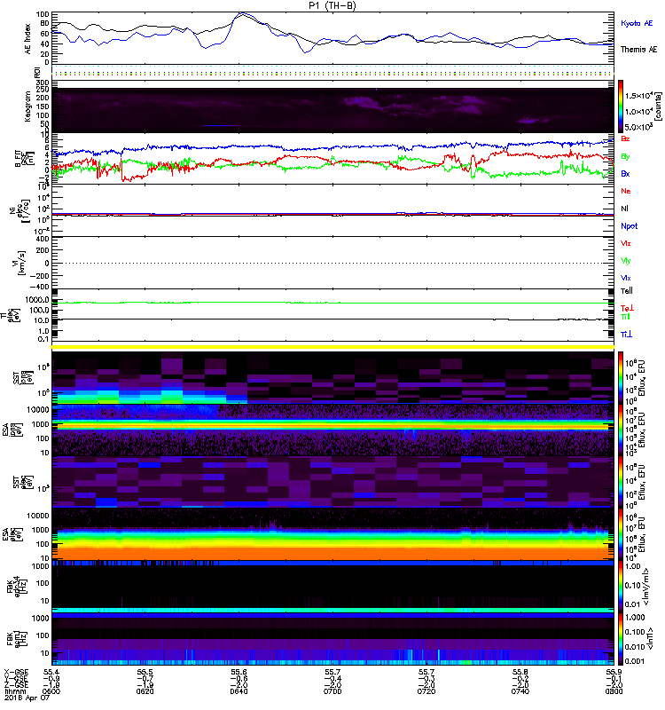Click the blue Npot legend label

[x=629, y=225]
